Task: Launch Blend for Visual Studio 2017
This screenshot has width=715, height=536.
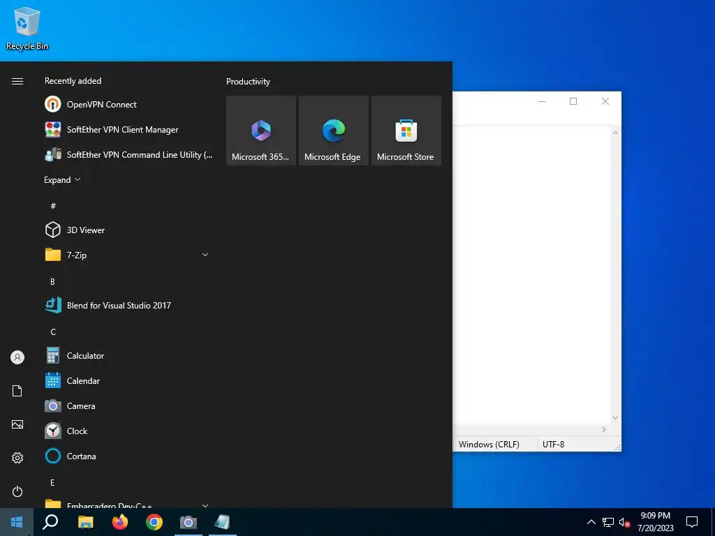Action: pyautogui.click(x=128, y=306)
